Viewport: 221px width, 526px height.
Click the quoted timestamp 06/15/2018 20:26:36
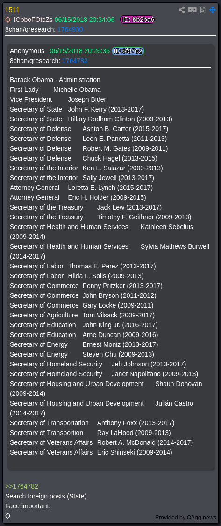pyautogui.click(x=79, y=51)
